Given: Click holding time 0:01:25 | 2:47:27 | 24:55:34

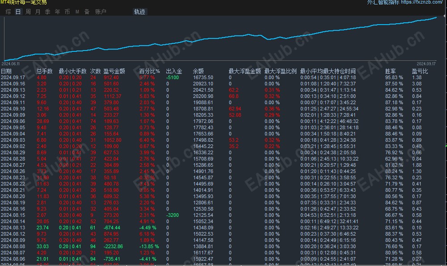Looking at the screenshot, I should pos(329,109).
